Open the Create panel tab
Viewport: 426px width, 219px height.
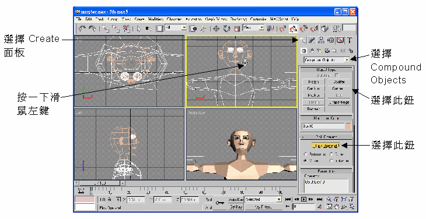pos(303,40)
